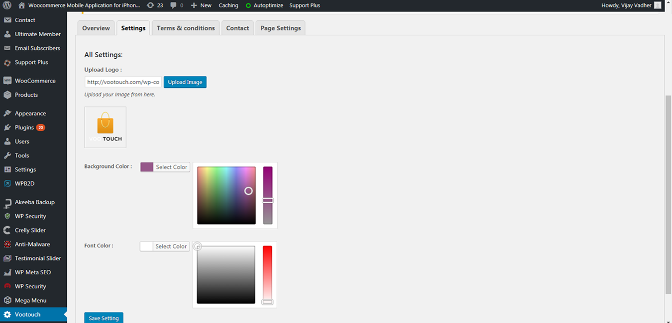Open Background Color Select Color swatch
672x323 pixels.
pos(147,167)
